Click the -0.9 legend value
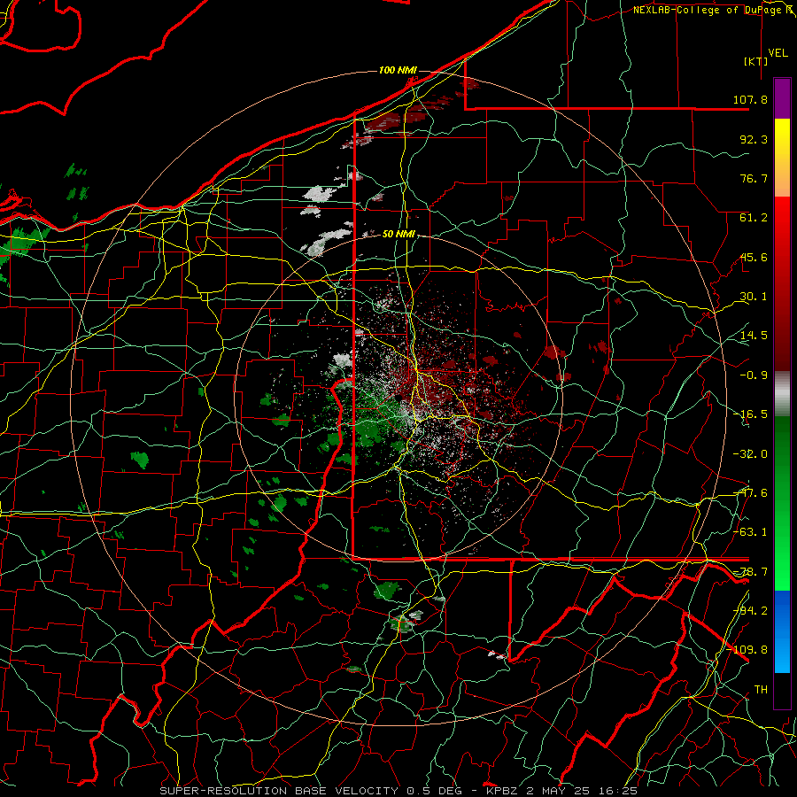The width and height of the screenshot is (797, 797). [x=754, y=375]
